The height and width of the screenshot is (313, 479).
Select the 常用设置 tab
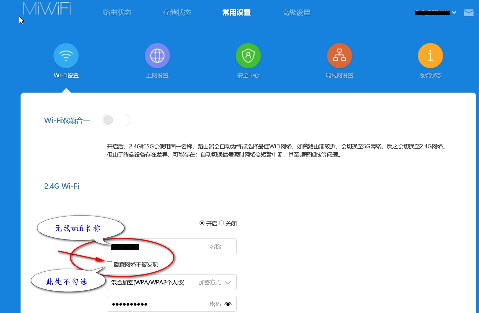tap(236, 13)
